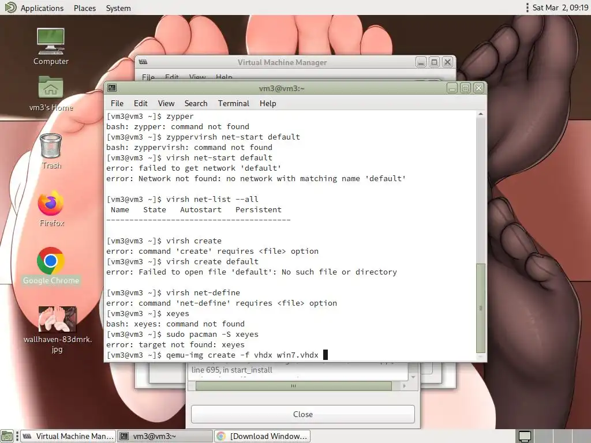Open the Places menu
This screenshot has width=591, height=443.
tap(85, 8)
